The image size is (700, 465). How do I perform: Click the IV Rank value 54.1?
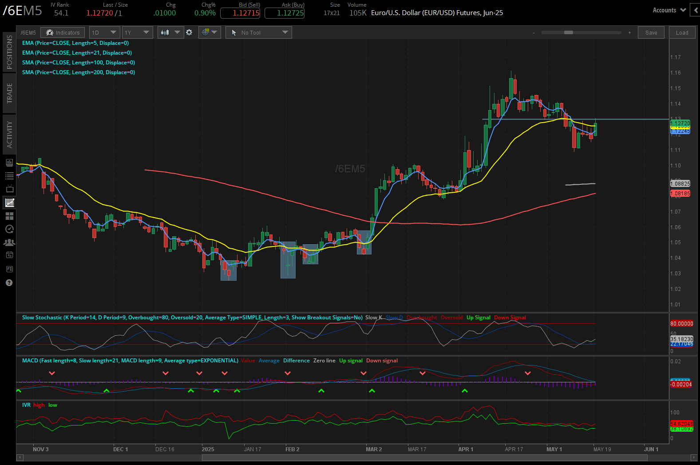[61, 13]
